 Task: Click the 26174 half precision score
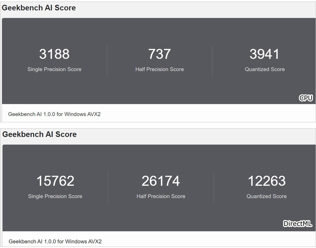[161, 181]
